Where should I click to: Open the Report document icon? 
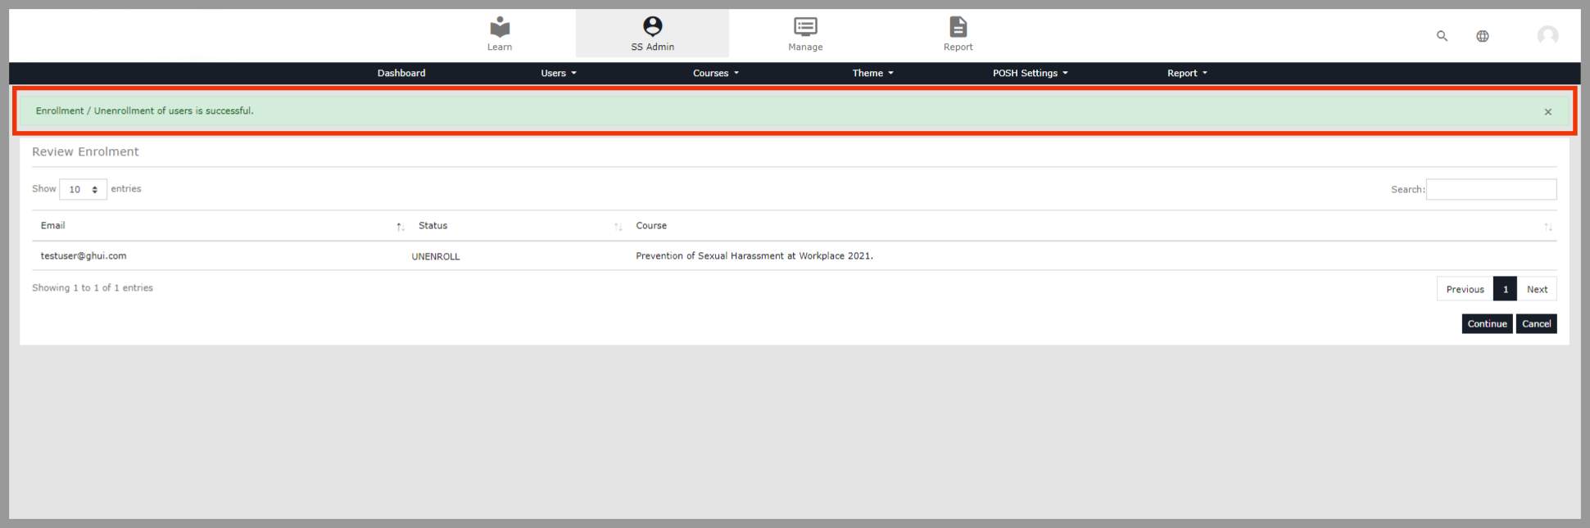(958, 27)
